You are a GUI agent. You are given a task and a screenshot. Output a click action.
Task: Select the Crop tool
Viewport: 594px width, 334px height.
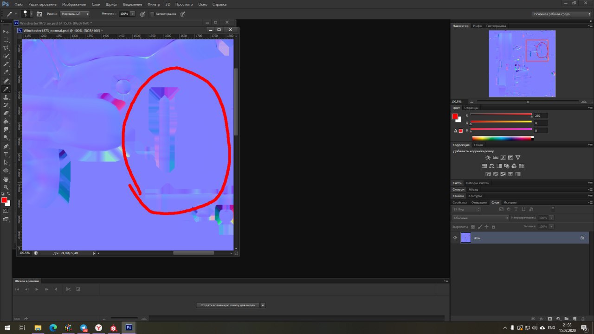click(x=6, y=64)
